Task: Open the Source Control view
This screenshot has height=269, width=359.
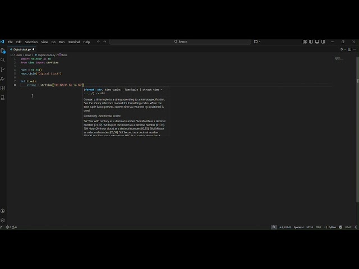Action: [x=3, y=69]
